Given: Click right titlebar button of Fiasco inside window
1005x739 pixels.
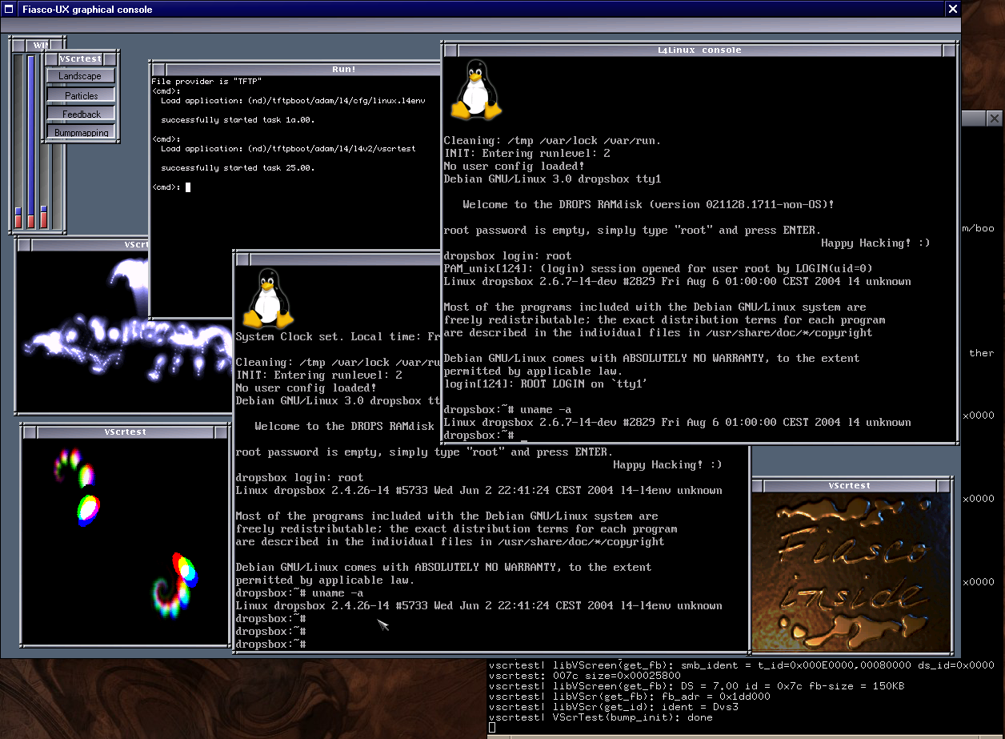Looking at the screenshot, I should [x=944, y=485].
